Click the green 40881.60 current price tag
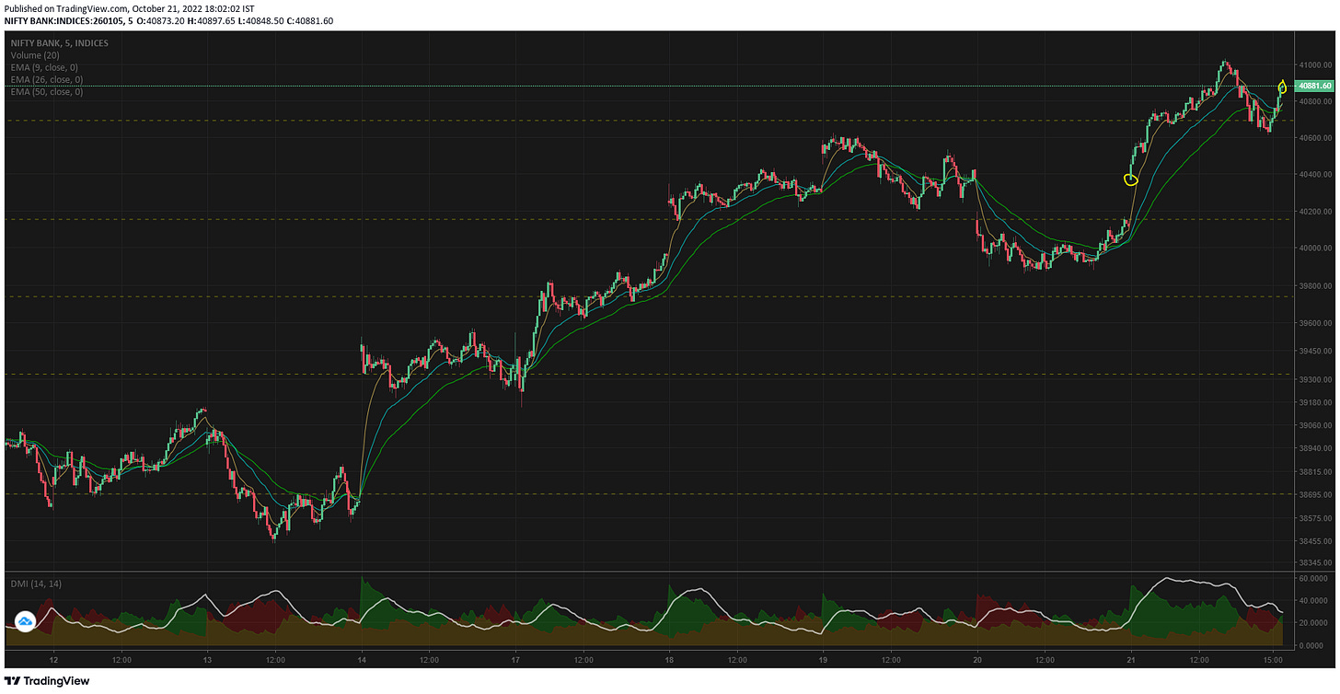 coord(1316,86)
